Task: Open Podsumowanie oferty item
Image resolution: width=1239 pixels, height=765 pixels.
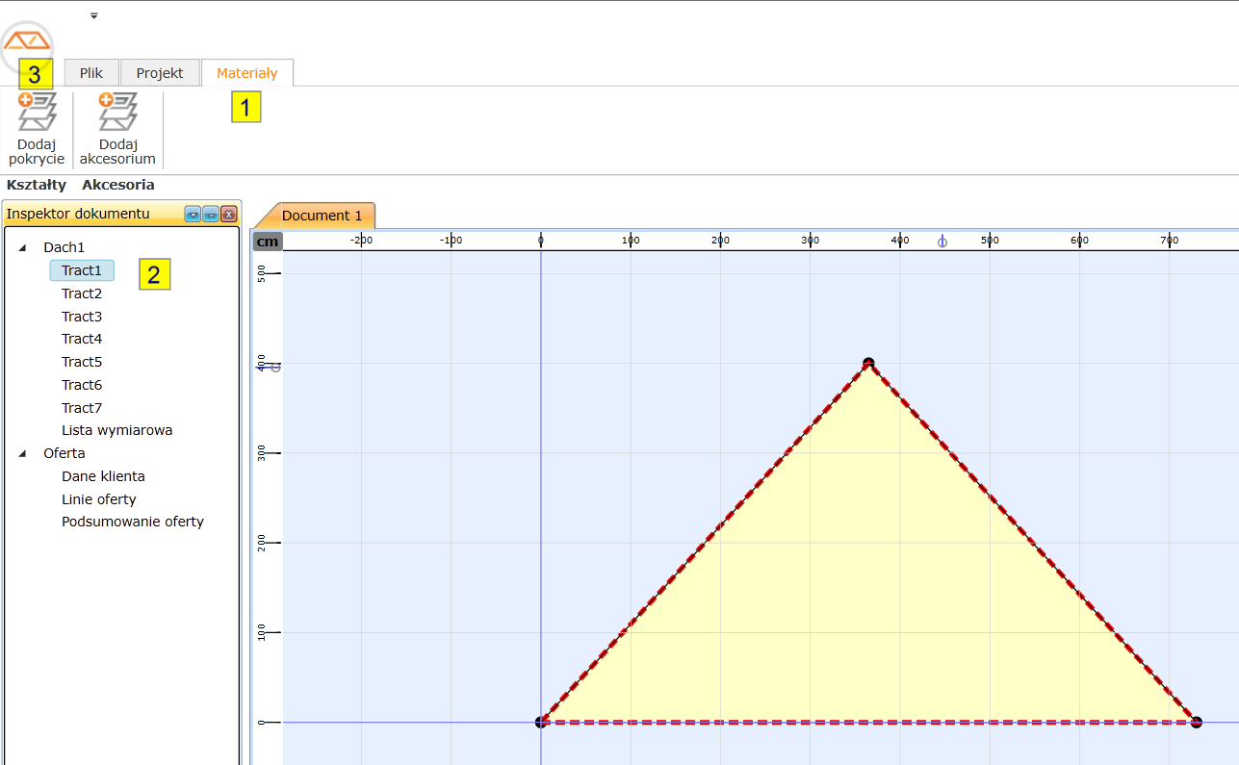Action: 133,522
